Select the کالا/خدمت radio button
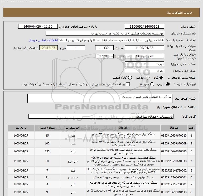203x196 pixels. click(x=130, y=78)
